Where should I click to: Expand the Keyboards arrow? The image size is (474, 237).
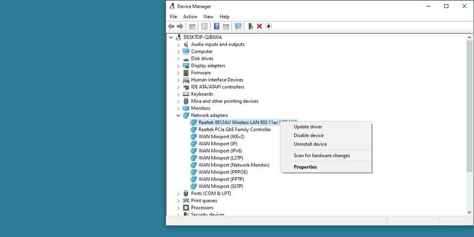[178, 94]
